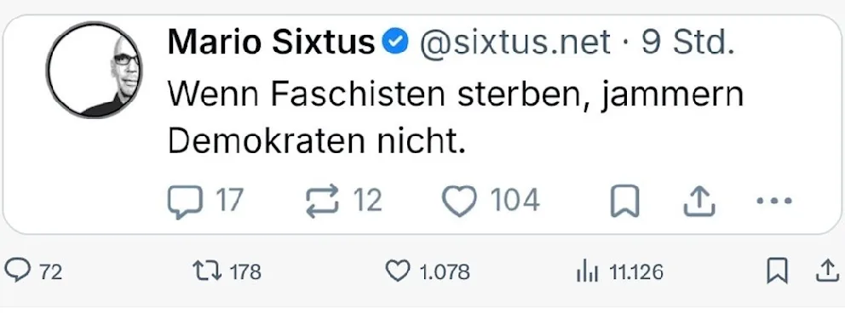845x319 pixels.
Task: Share the outer post via bottom-row share icon
Action: 827,271
